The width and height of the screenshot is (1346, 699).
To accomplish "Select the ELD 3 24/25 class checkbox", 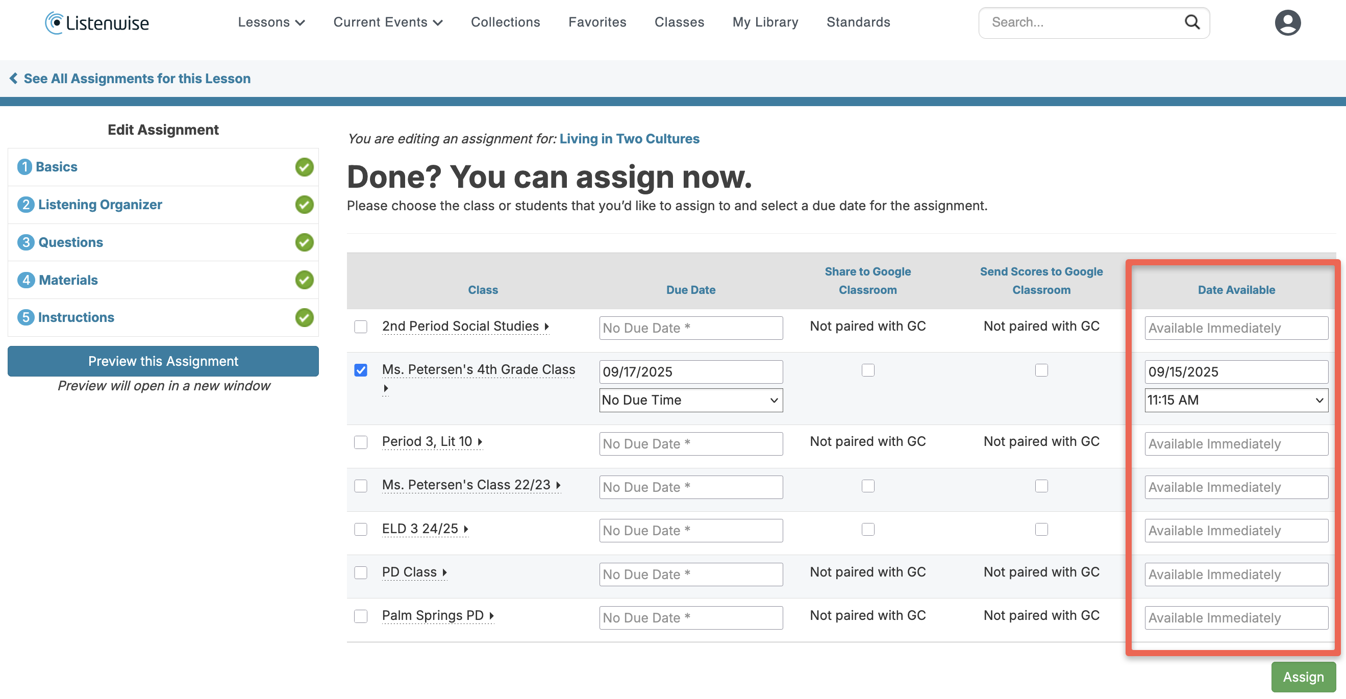I will point(361,530).
